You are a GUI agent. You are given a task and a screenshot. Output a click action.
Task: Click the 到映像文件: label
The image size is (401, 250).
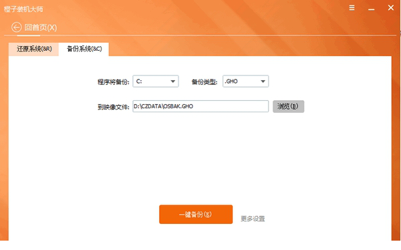[114, 107]
